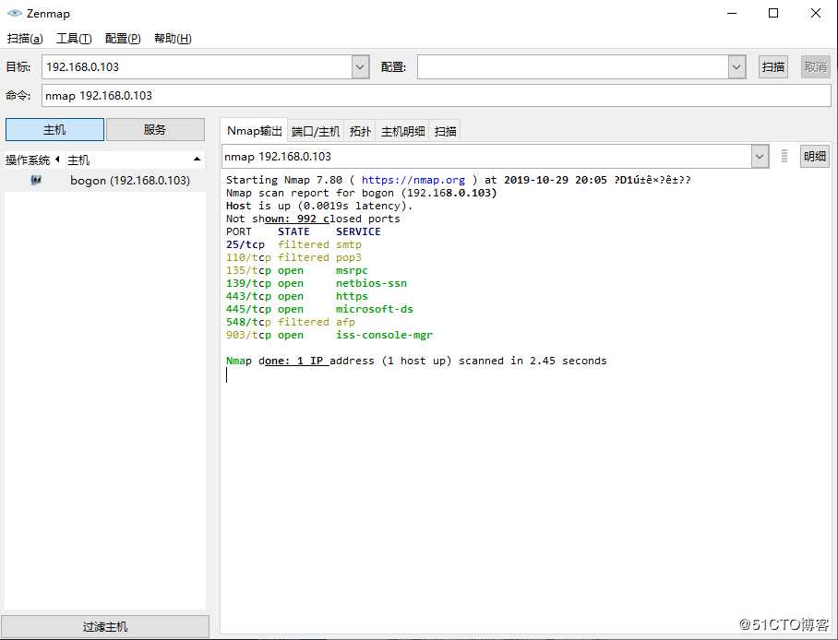Screen dimensions: 838x640
Task: Open the 帮助(H) menu
Action: tap(173, 39)
